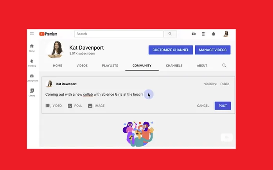Open Library in the sidebar

[x=32, y=92]
